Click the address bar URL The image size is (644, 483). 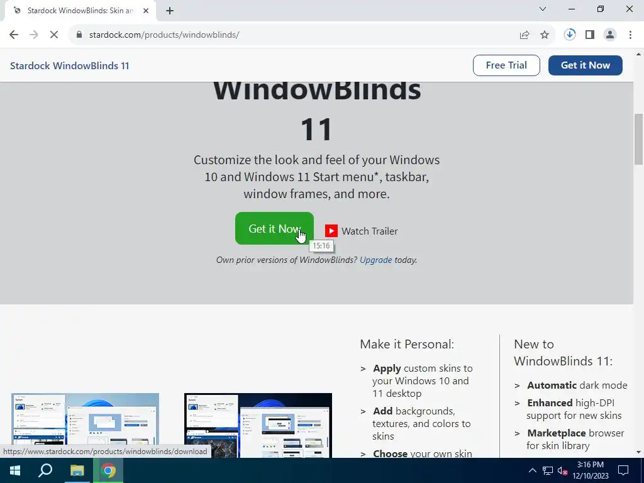click(164, 35)
